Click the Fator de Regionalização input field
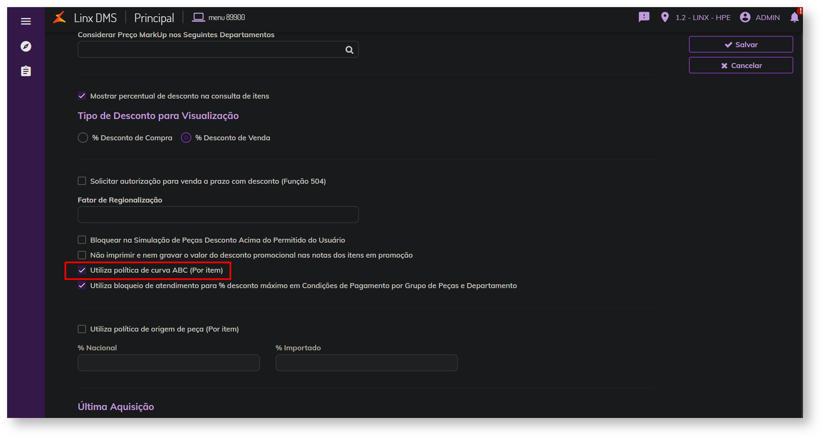The image size is (823, 438). click(x=218, y=215)
